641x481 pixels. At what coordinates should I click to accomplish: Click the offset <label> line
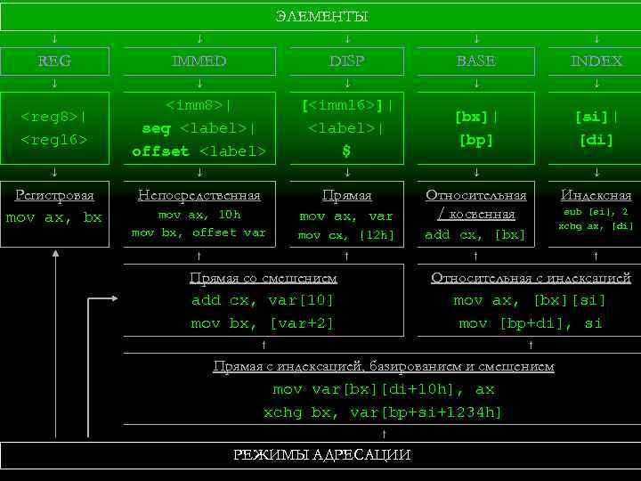point(199,151)
